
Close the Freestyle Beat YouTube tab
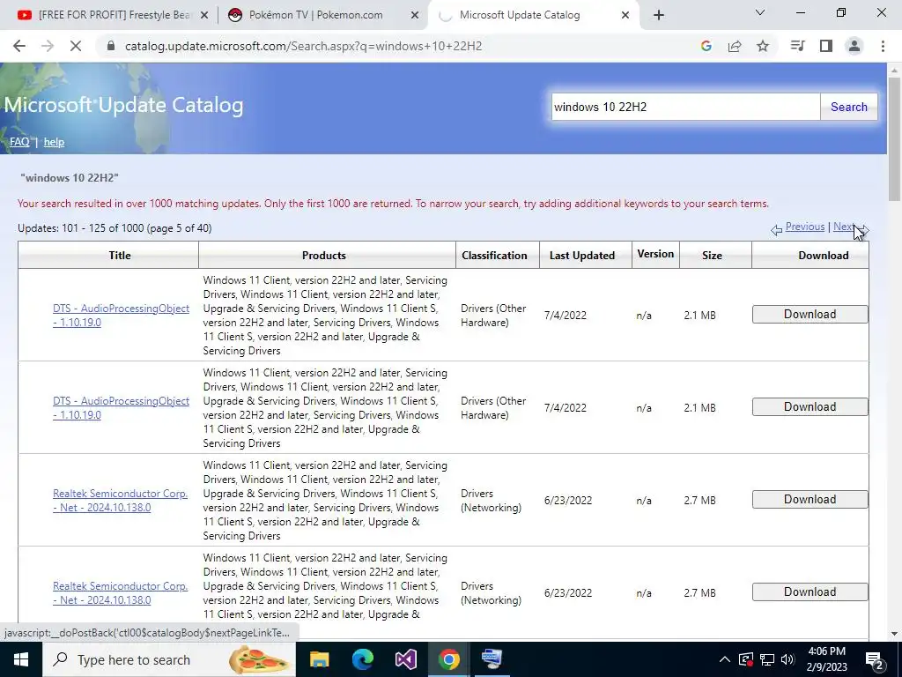coord(204,15)
